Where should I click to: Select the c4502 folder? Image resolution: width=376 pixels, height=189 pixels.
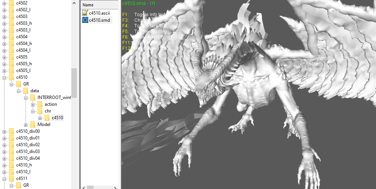pyautogui.click(x=22, y=3)
